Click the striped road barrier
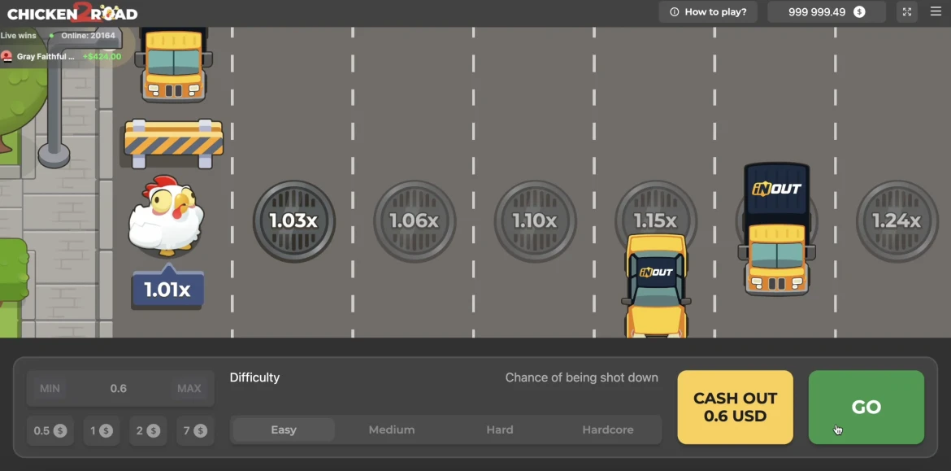This screenshot has height=471, width=951. click(173, 143)
